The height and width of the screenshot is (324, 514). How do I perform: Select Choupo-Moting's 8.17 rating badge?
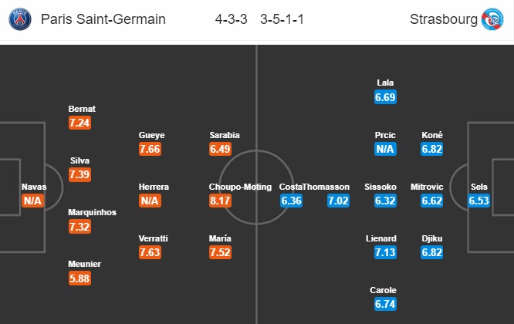(220, 201)
